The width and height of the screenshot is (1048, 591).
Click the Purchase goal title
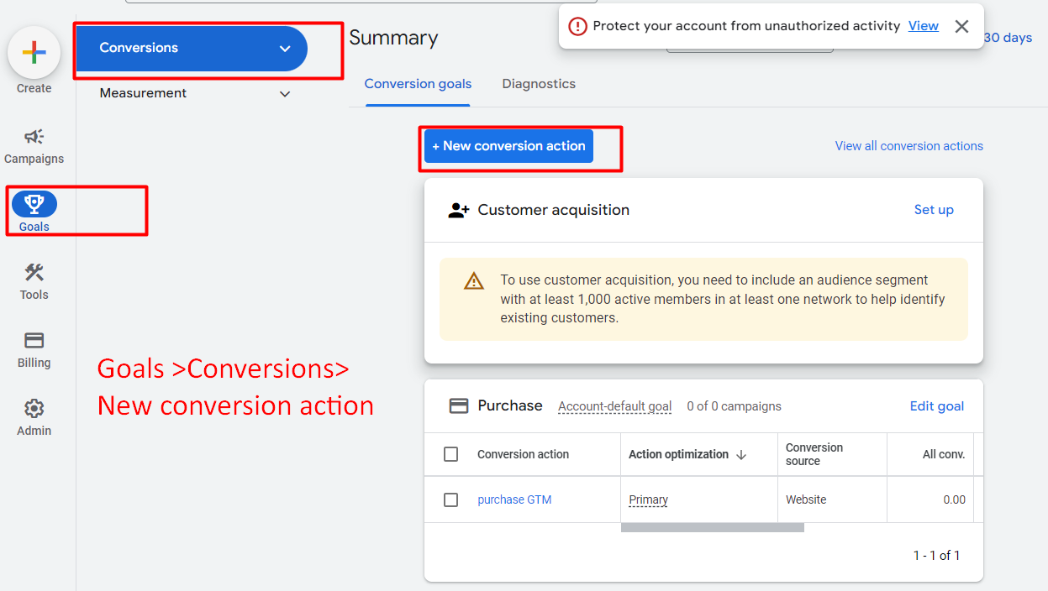[x=510, y=405]
